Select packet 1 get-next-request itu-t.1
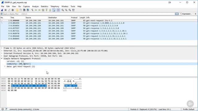The width and height of the screenshot is (198, 111). tap(99, 21)
